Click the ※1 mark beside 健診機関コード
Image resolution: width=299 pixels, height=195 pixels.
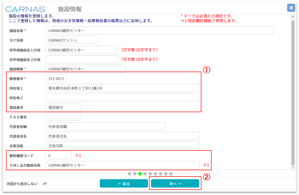point(78,155)
